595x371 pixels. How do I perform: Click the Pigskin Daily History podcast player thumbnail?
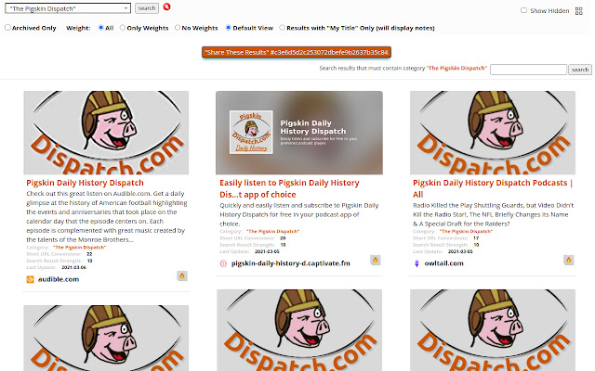point(298,133)
